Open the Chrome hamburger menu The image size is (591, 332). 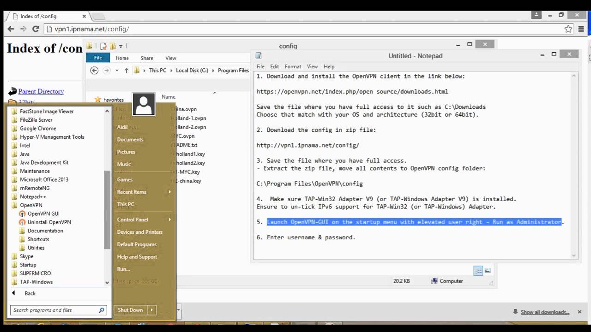click(x=582, y=29)
